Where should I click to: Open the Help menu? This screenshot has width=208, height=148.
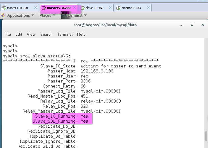pos(81,35)
